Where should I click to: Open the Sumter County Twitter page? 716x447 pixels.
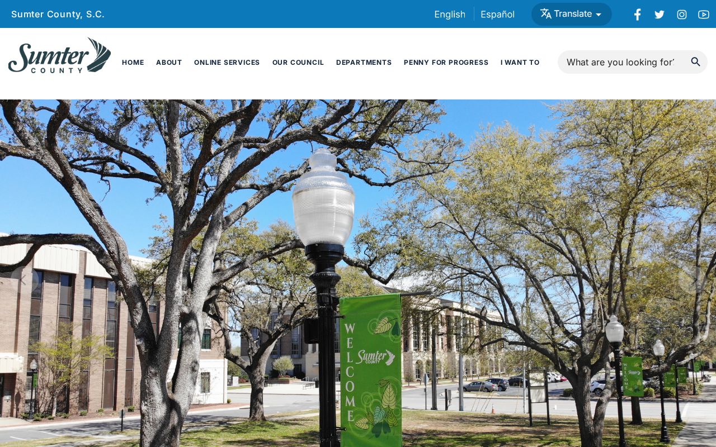(x=660, y=15)
